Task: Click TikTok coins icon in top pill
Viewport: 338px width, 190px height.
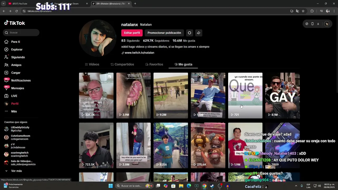Action: click(307, 24)
